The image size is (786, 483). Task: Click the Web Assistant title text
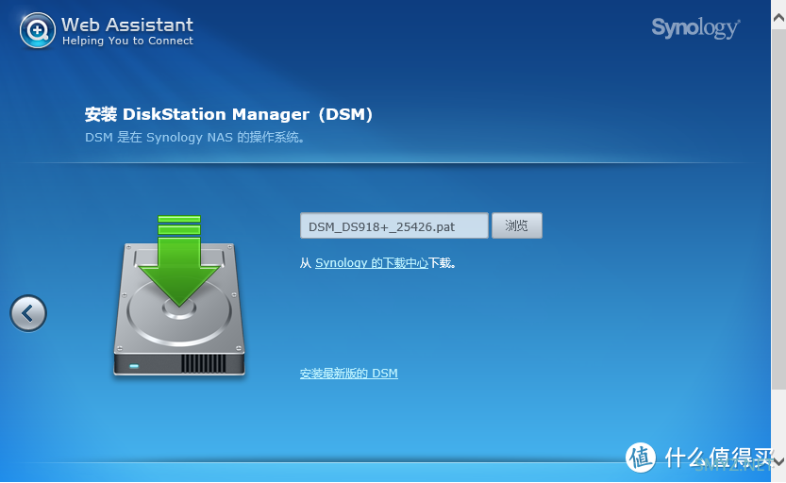(127, 25)
